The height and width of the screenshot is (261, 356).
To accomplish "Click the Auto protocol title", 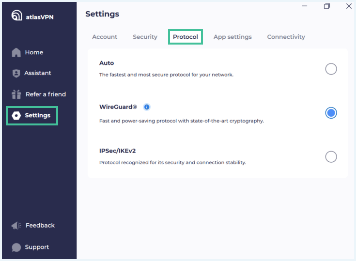I will pos(107,63).
